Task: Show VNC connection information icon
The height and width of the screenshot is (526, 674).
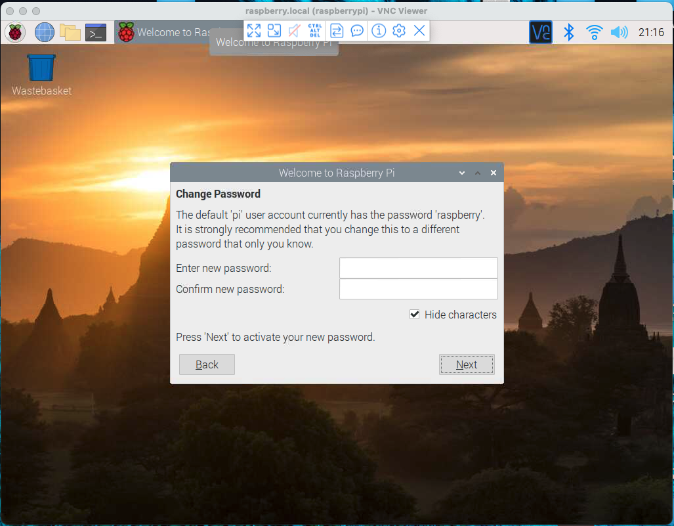Action: pyautogui.click(x=378, y=31)
